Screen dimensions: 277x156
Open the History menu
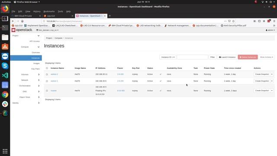tap(37, 11)
